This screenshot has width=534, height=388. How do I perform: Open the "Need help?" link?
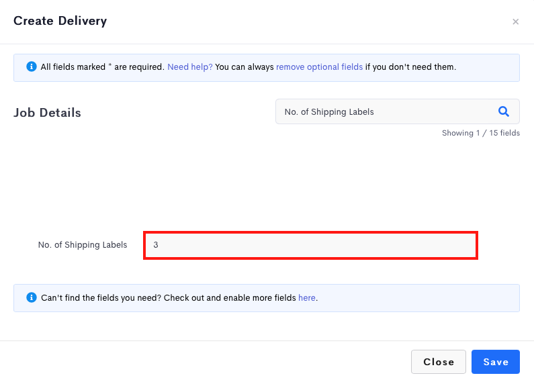tap(189, 66)
